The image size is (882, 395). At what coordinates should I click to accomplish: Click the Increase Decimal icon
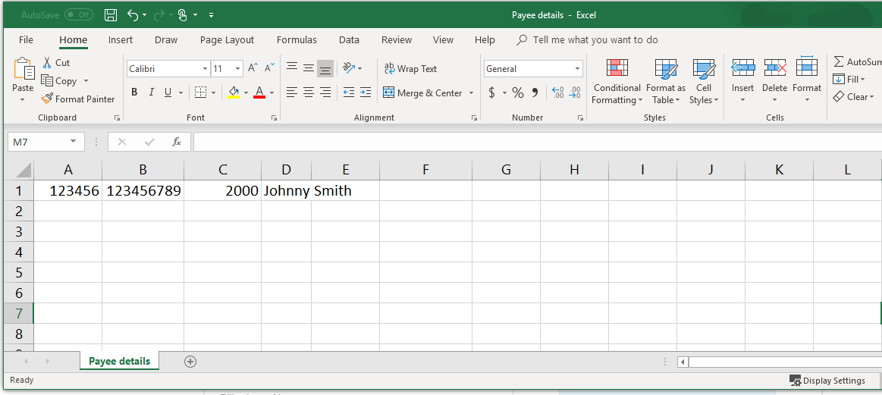(558, 92)
